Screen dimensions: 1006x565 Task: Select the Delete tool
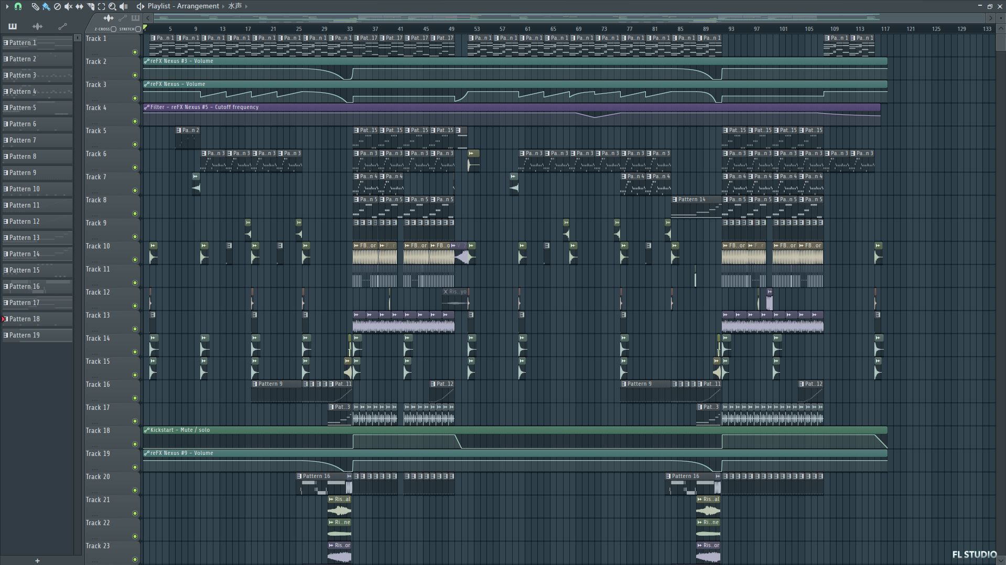pos(57,6)
